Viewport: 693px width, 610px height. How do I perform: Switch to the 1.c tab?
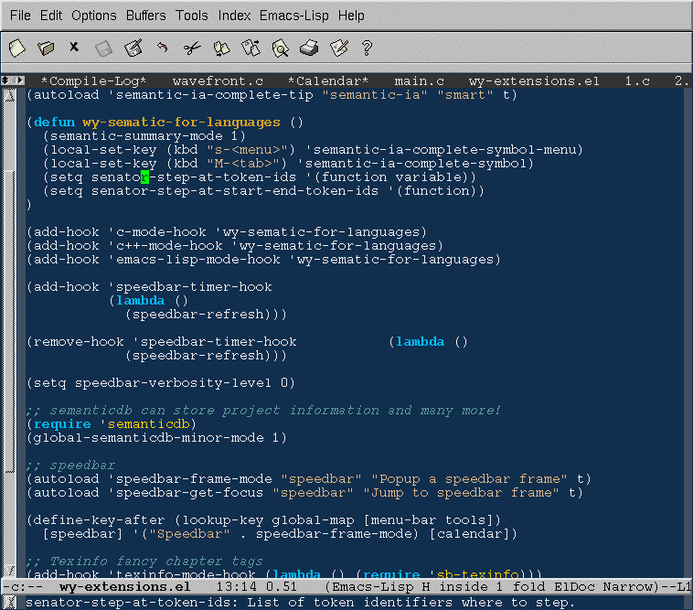click(637, 81)
